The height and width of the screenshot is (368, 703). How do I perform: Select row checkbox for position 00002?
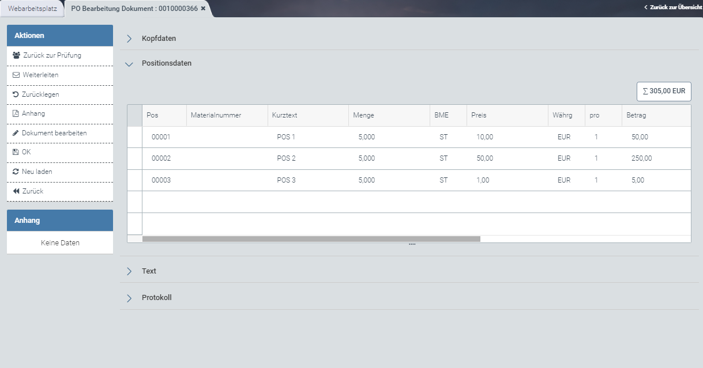pyautogui.click(x=134, y=158)
